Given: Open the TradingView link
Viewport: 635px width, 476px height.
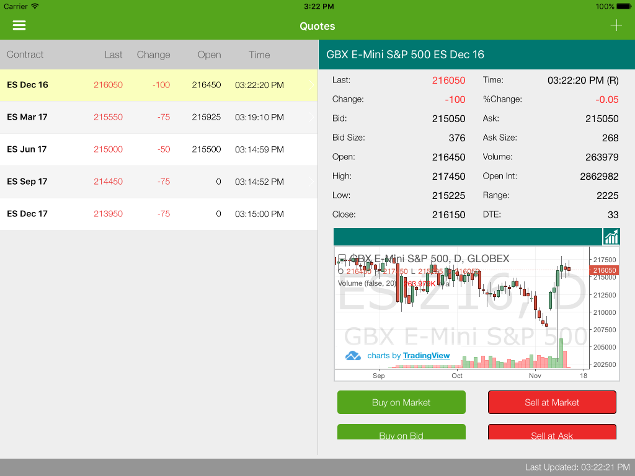Looking at the screenshot, I should 426,355.
